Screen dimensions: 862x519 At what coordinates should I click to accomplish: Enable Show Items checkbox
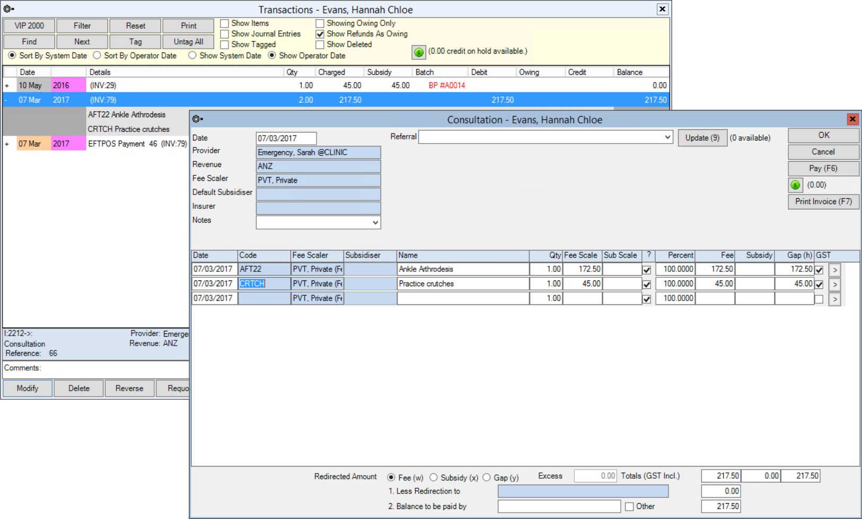[x=225, y=23]
